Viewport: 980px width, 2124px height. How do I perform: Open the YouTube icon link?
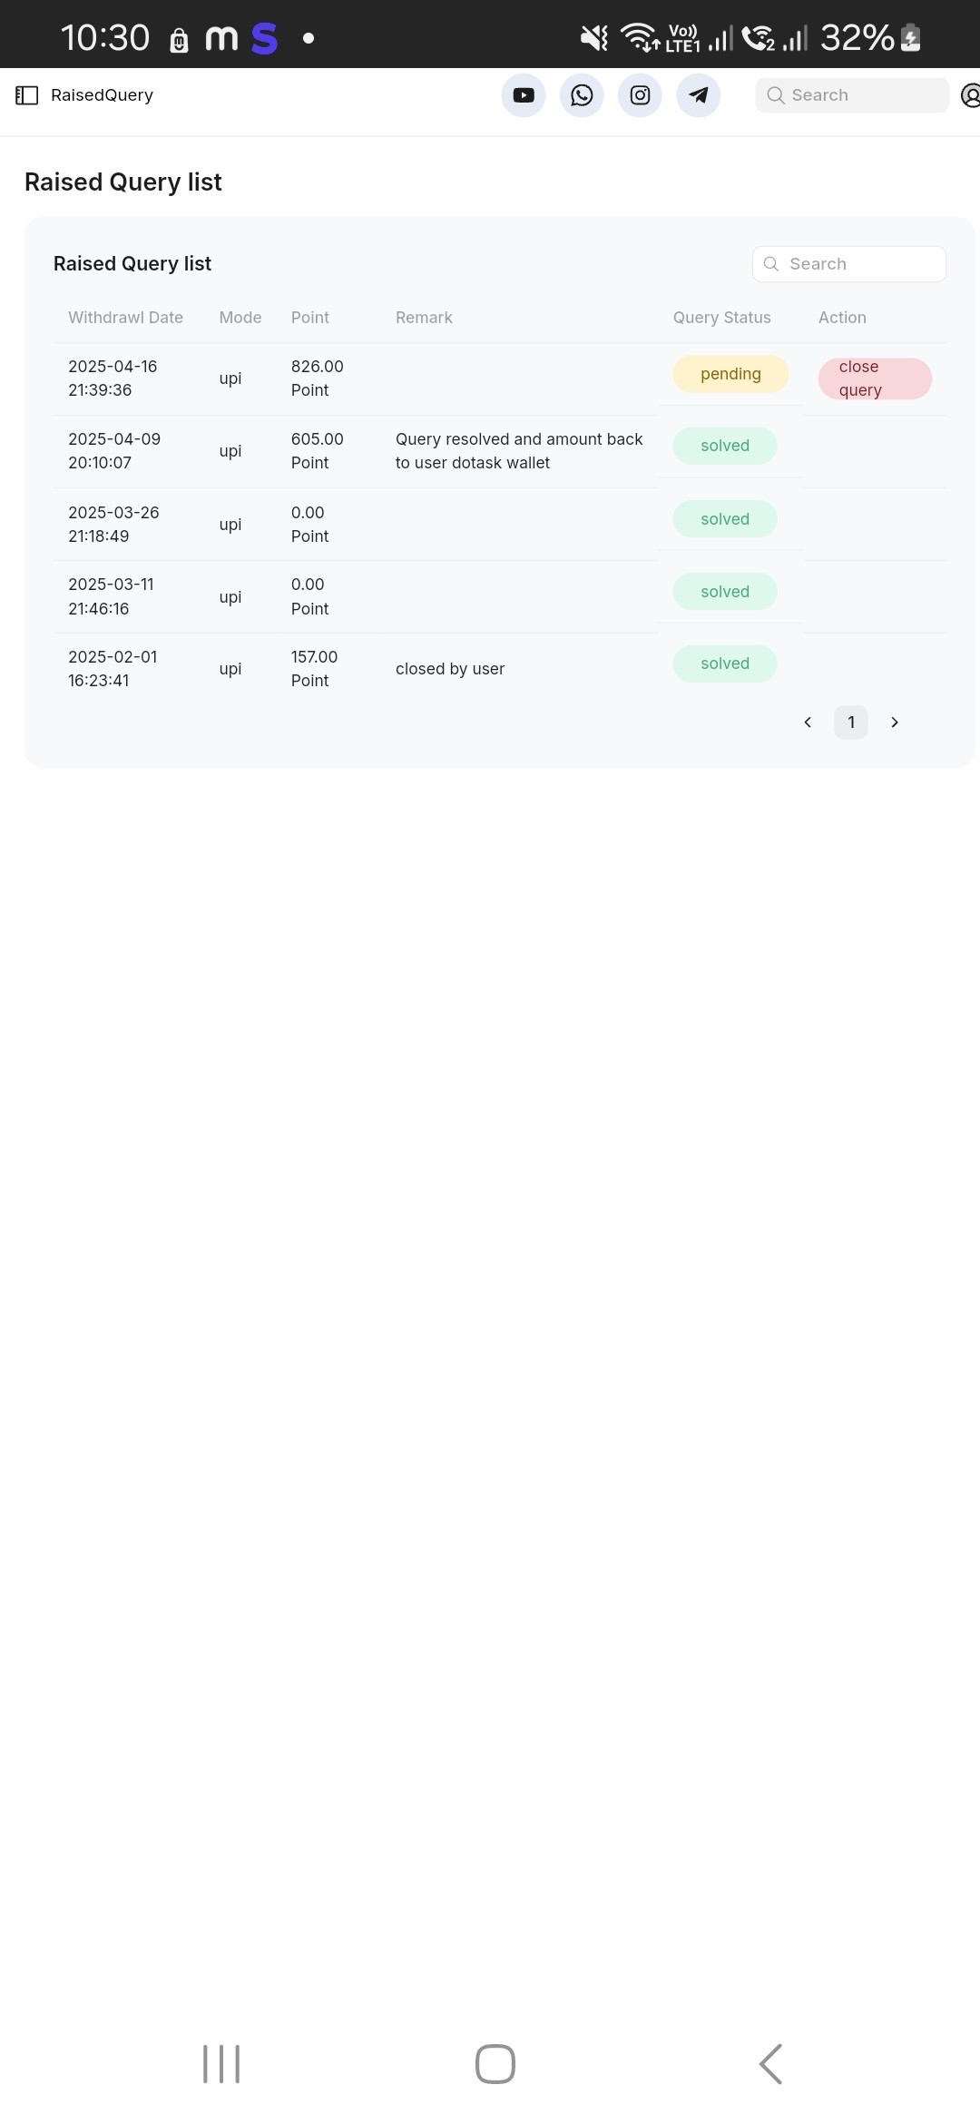pyautogui.click(x=524, y=95)
